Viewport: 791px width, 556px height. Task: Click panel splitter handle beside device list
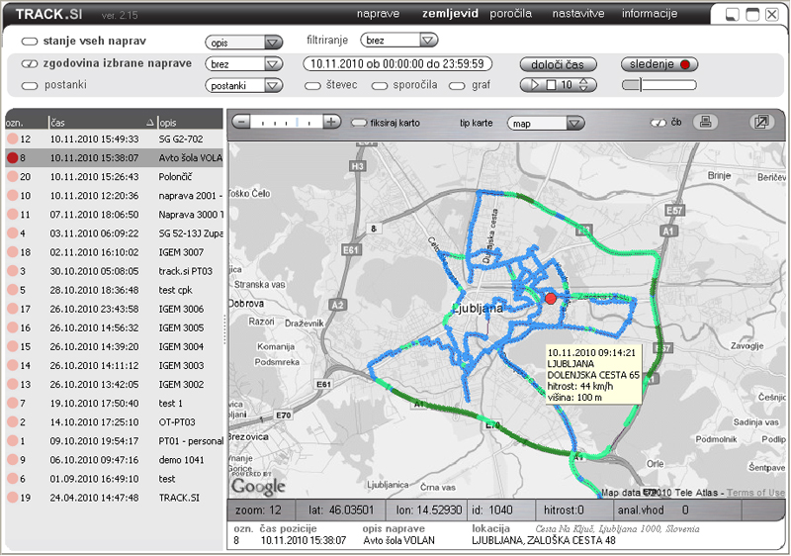[225, 330]
